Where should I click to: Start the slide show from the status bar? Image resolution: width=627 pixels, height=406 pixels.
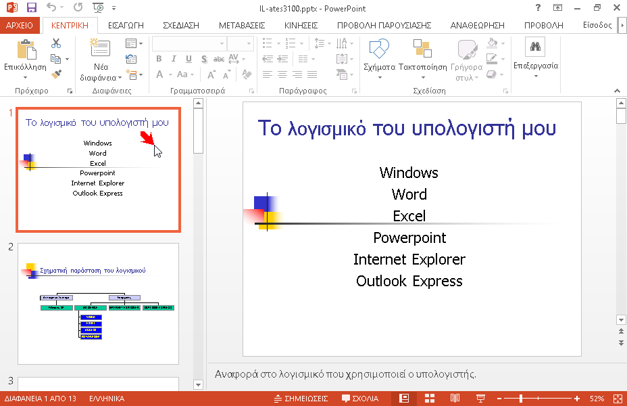480,399
